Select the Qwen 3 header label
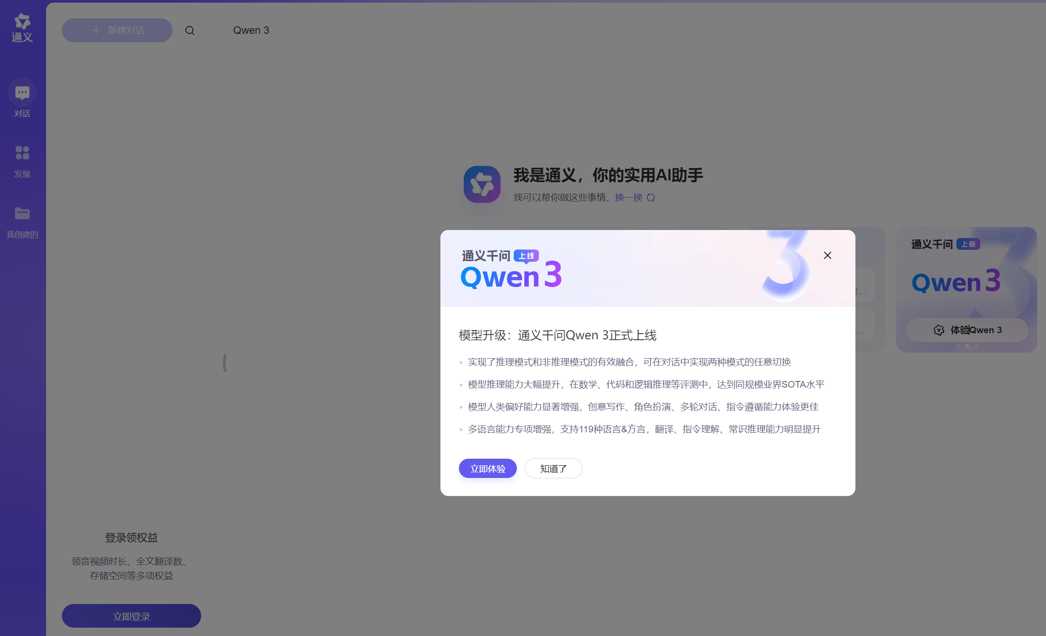The height and width of the screenshot is (636, 1046). point(251,30)
